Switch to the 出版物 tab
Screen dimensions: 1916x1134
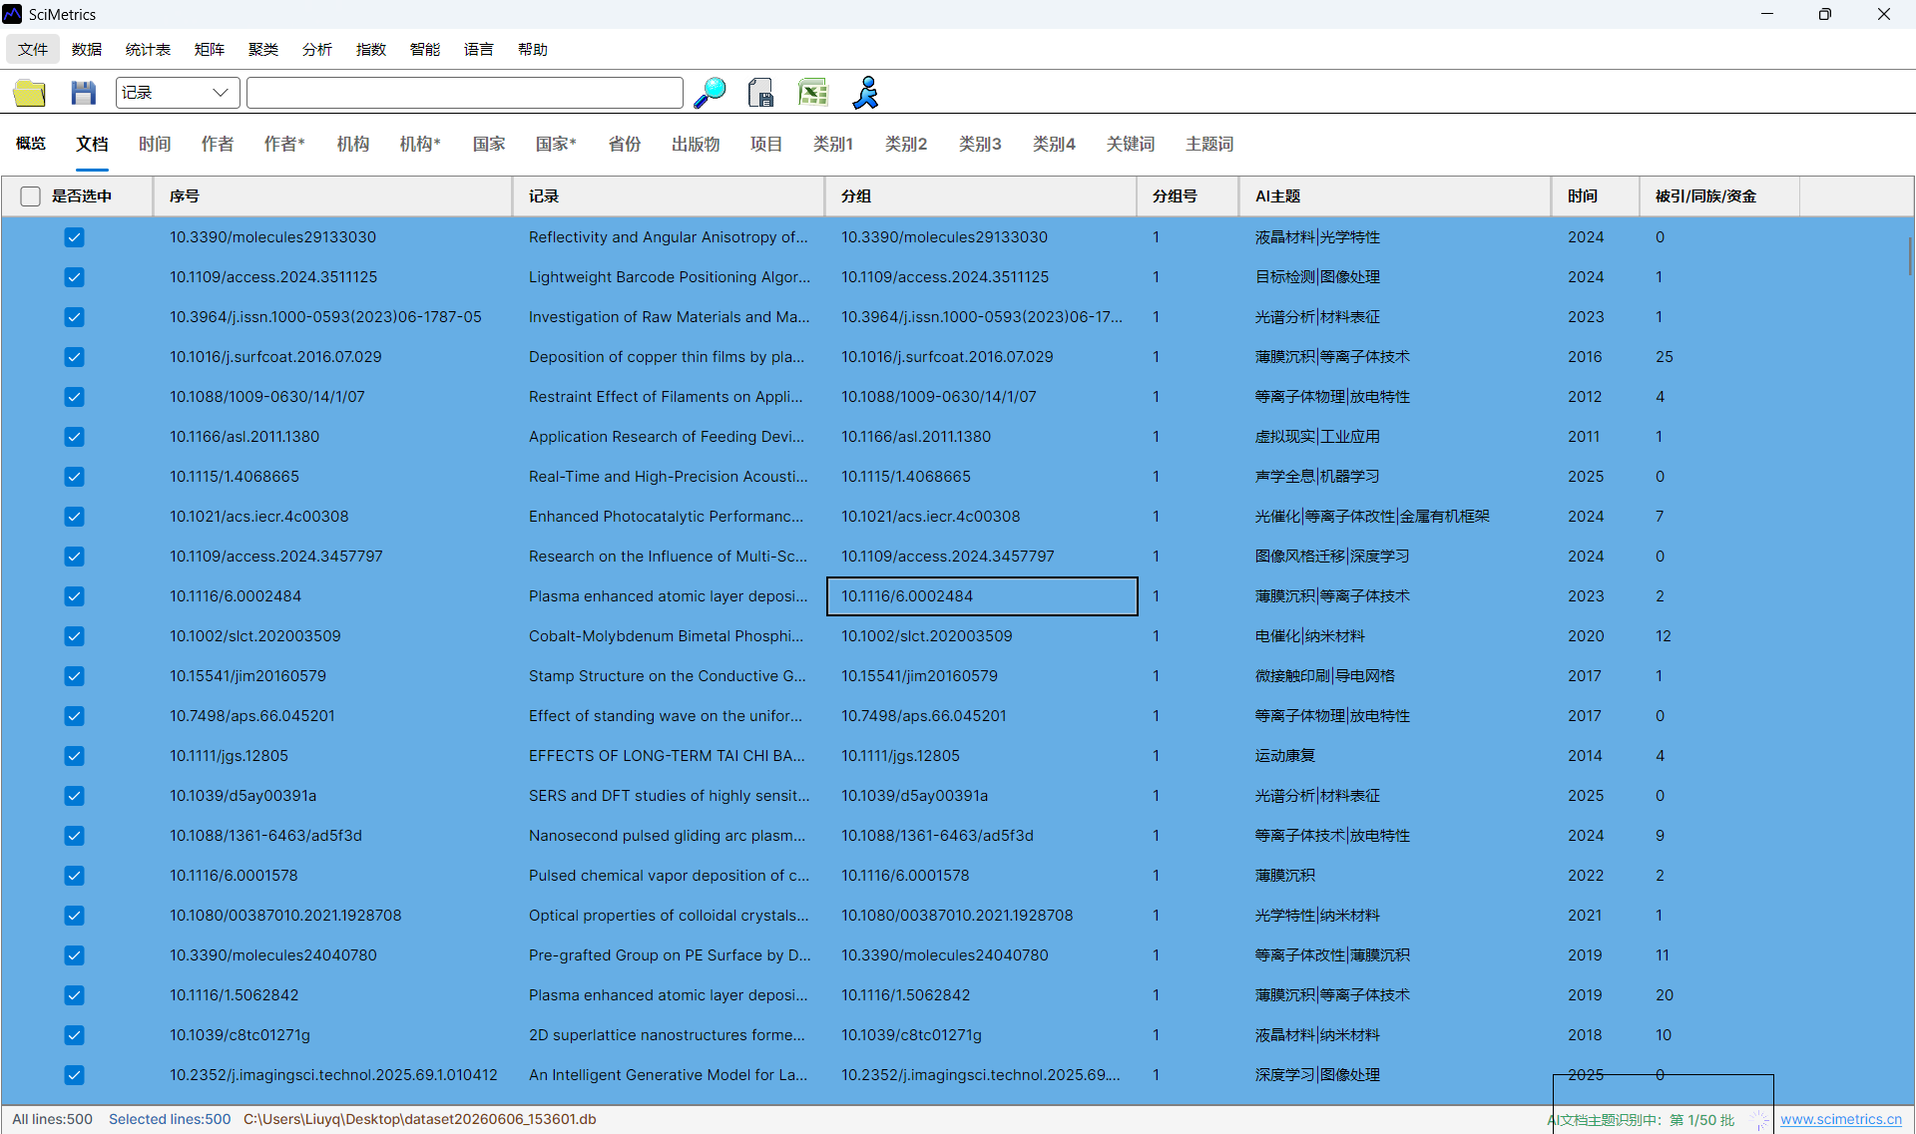click(x=696, y=144)
